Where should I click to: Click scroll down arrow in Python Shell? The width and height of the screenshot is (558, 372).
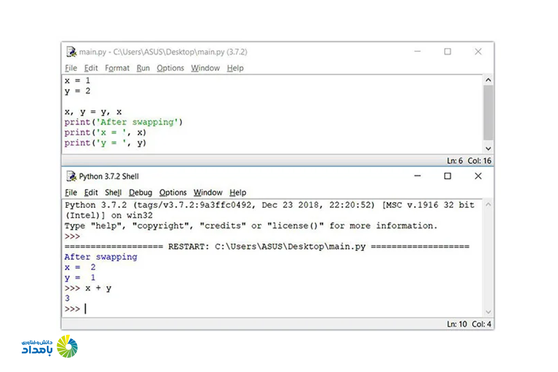tap(488, 312)
